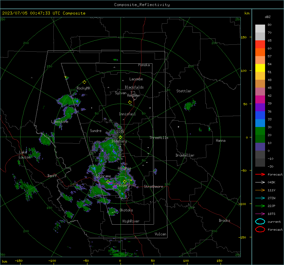Screen dimensions: 284x265
Task: Click the Sylvan label
Action: 121,93
